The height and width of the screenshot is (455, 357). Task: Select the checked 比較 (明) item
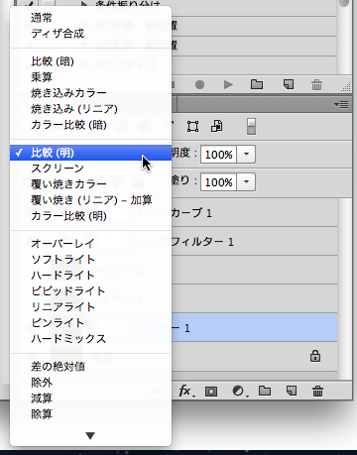90,153
